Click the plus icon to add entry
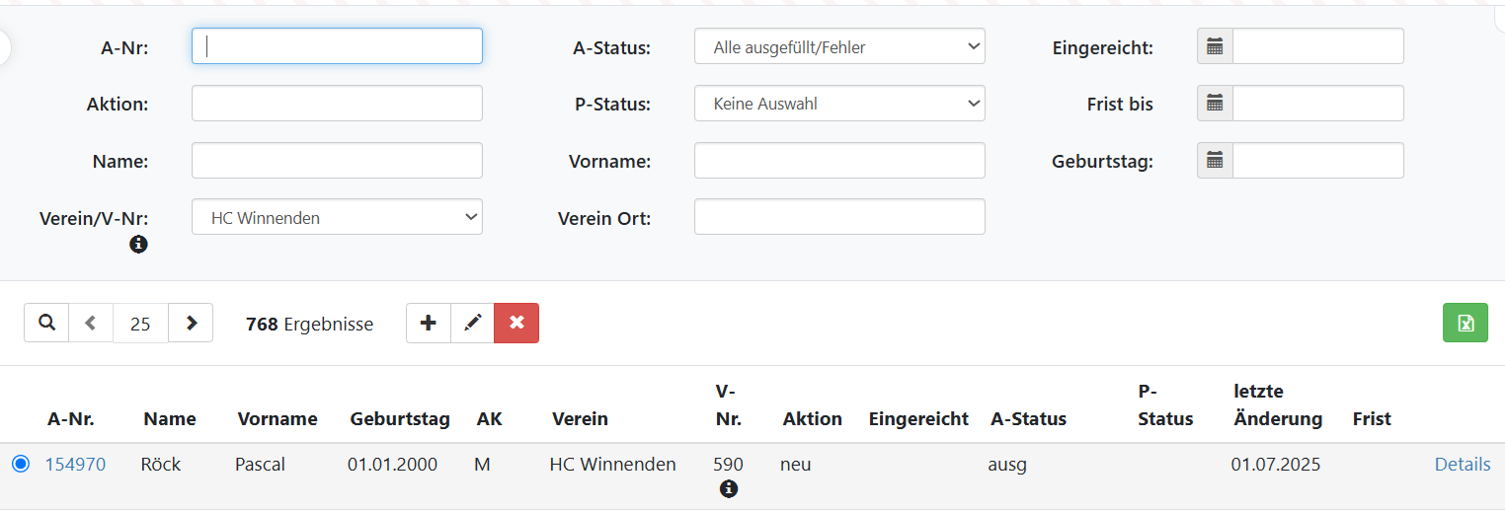Screen dimensions: 1505x512 pos(429,323)
